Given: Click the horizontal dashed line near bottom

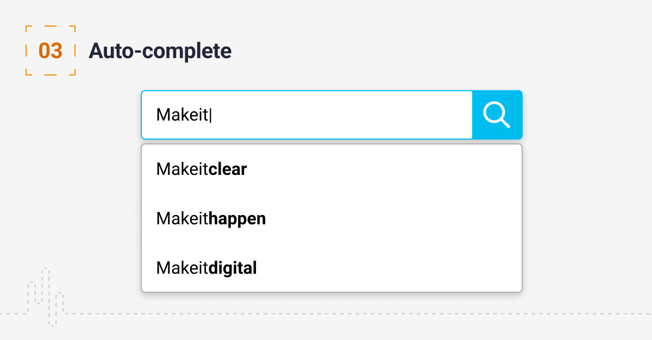Looking at the screenshot, I should coord(380,314).
